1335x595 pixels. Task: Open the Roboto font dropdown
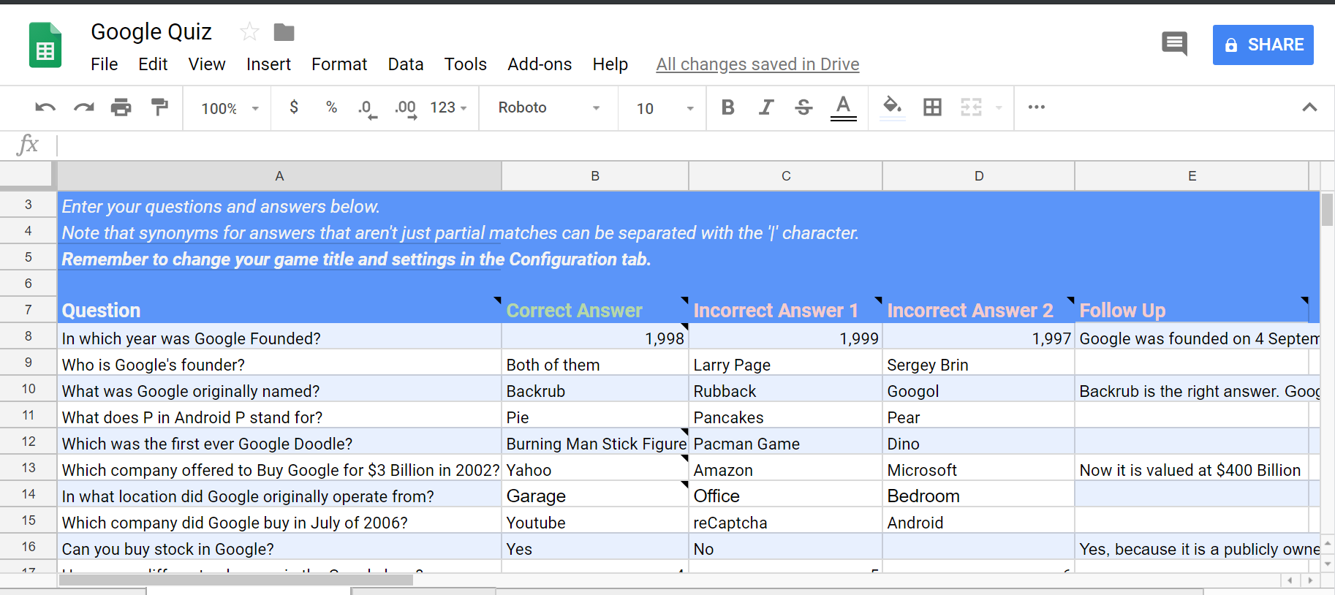[x=549, y=107]
